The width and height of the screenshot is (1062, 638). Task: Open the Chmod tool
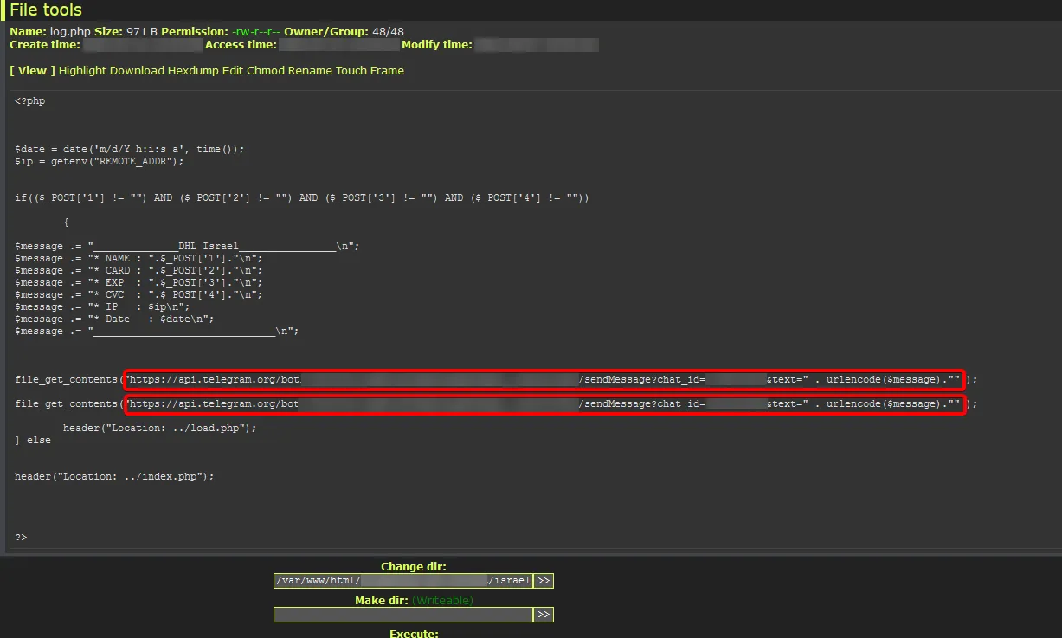coord(266,71)
